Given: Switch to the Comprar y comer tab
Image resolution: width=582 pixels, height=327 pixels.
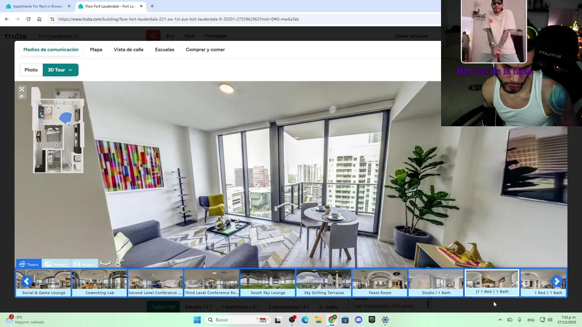Looking at the screenshot, I should coord(205,50).
